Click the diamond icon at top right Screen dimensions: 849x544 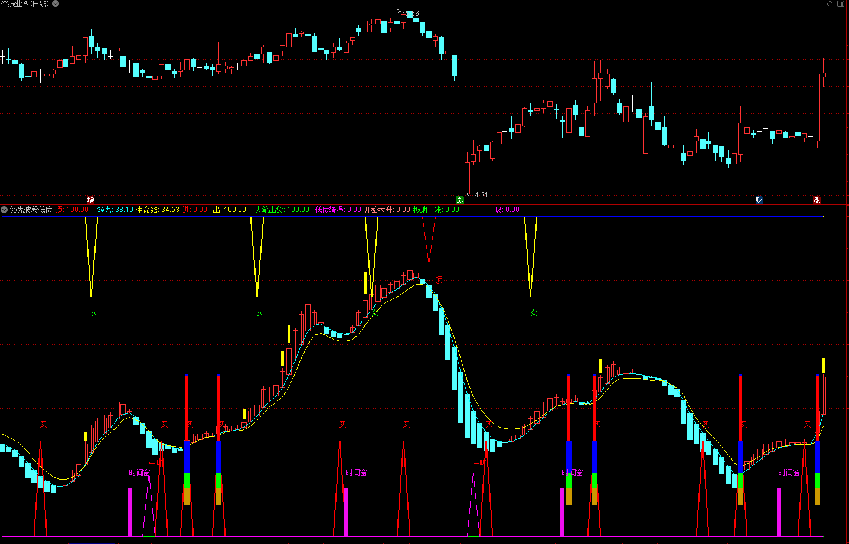pos(830,4)
